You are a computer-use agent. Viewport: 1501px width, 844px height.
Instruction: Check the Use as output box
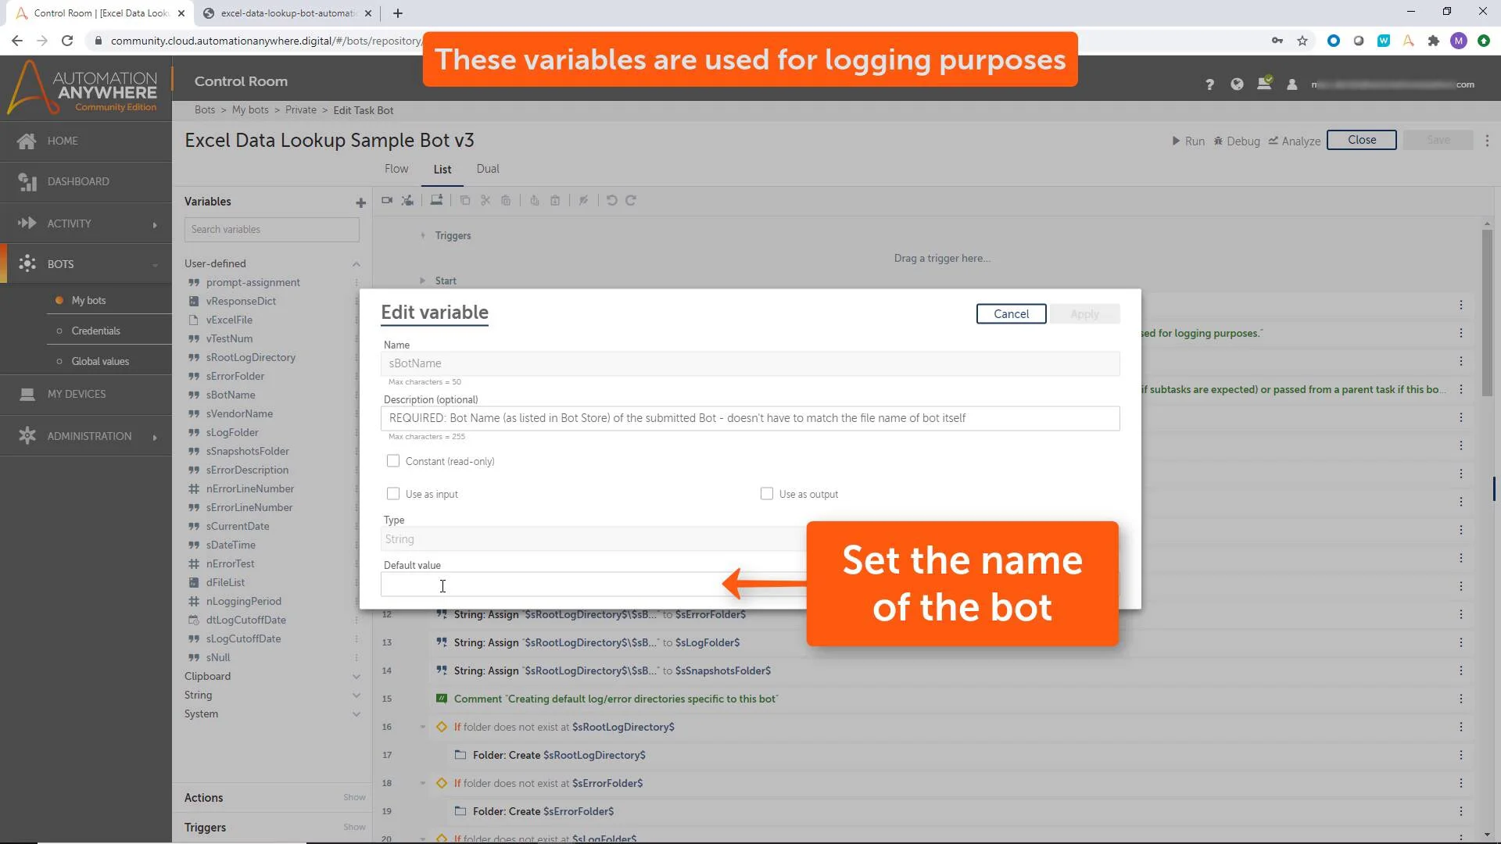pyautogui.click(x=767, y=494)
